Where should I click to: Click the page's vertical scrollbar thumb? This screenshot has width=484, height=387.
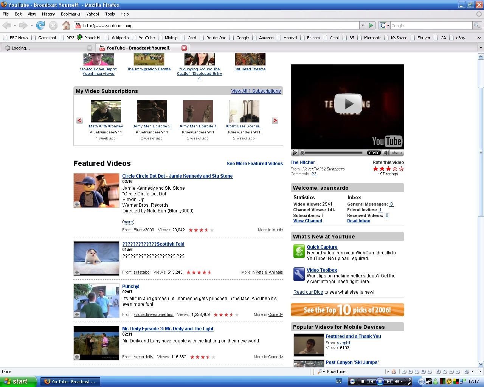[x=481, y=152]
